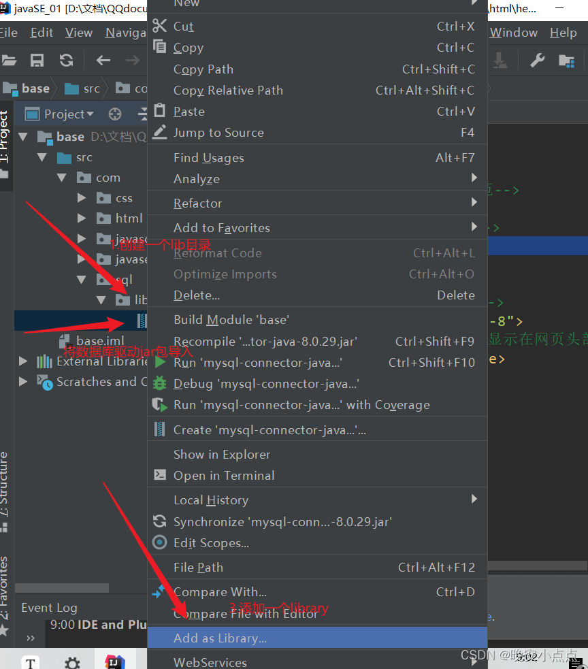Click the Synchronize refresh toolbar icon
This screenshot has width=588, height=669.
tap(66, 60)
